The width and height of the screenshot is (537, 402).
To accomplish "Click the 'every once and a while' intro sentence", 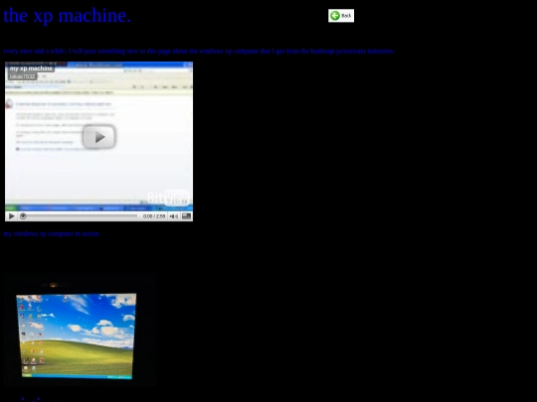I will (199, 52).
